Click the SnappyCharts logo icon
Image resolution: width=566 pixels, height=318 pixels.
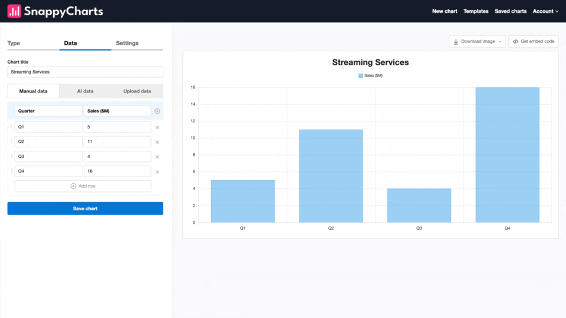pos(14,11)
